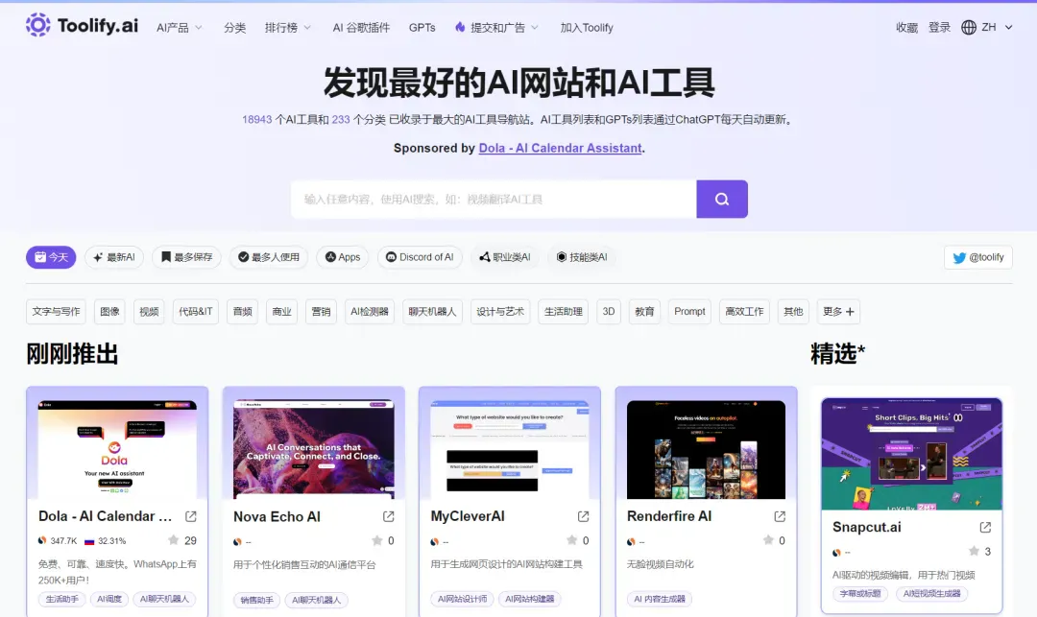This screenshot has height=617, width=1037.
Task: Click star icon on Renderfire AI card
Action: [768, 539]
